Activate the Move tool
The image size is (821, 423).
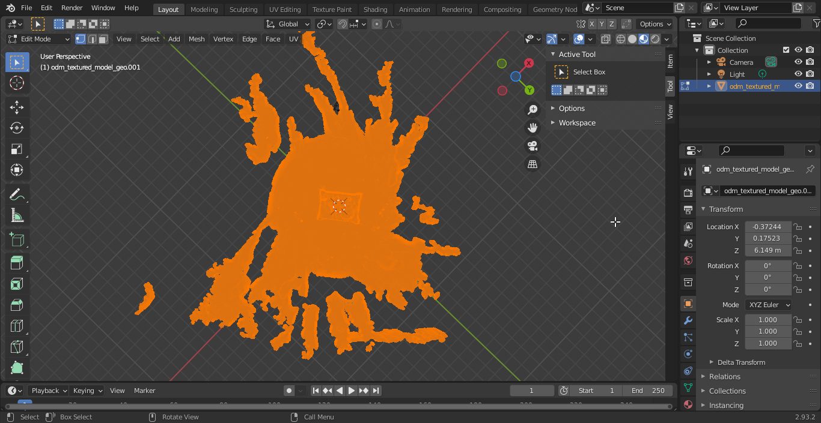point(17,107)
